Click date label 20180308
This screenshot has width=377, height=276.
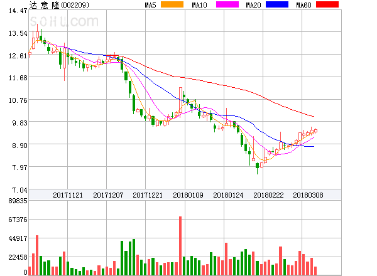click(x=308, y=195)
